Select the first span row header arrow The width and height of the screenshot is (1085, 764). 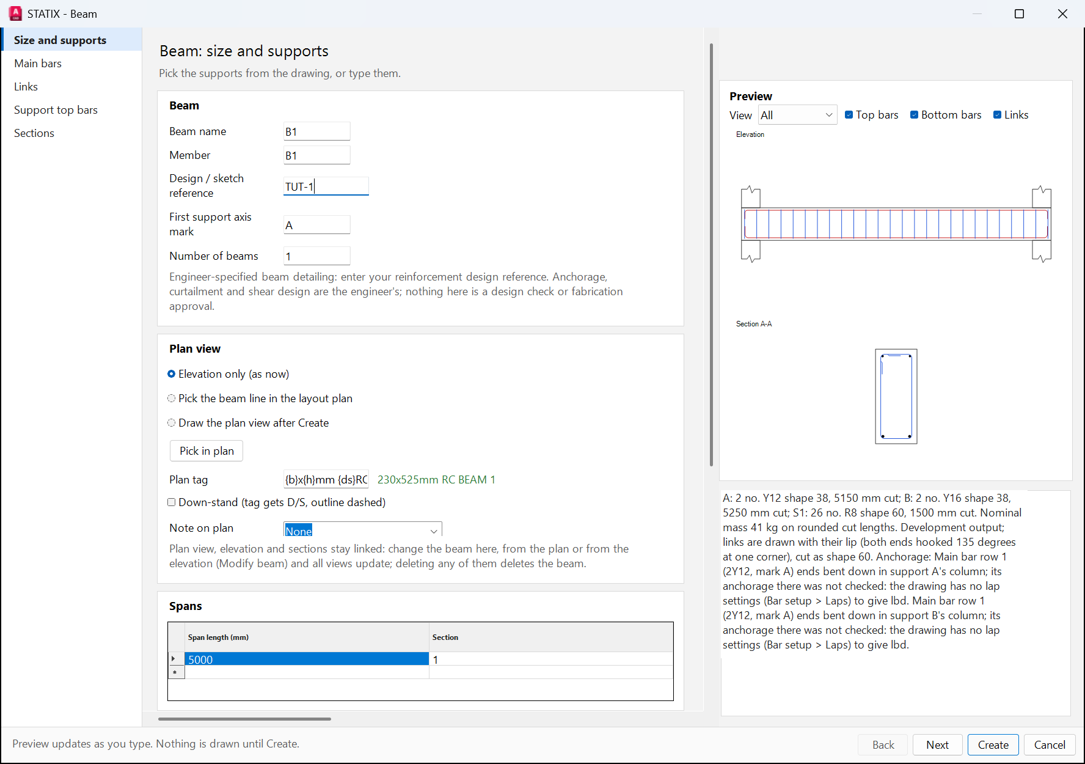[176, 659]
